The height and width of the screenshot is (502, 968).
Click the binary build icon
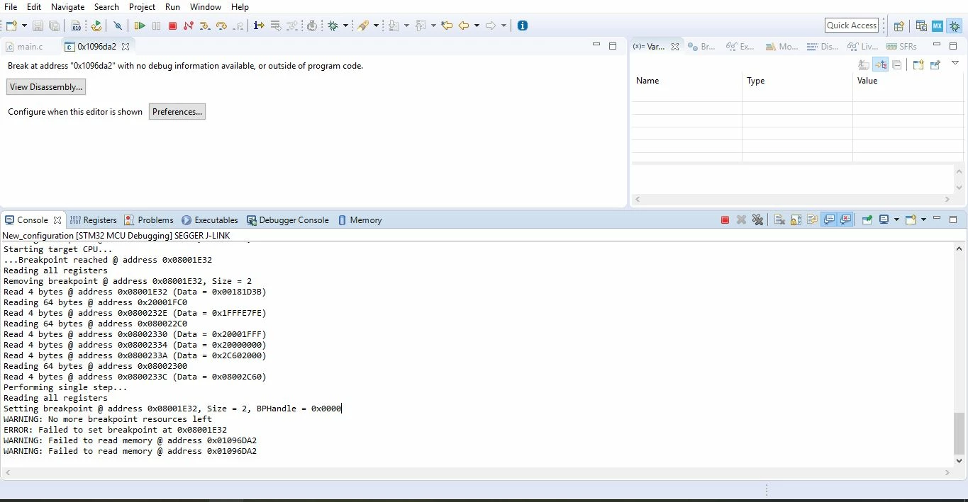[76, 25]
